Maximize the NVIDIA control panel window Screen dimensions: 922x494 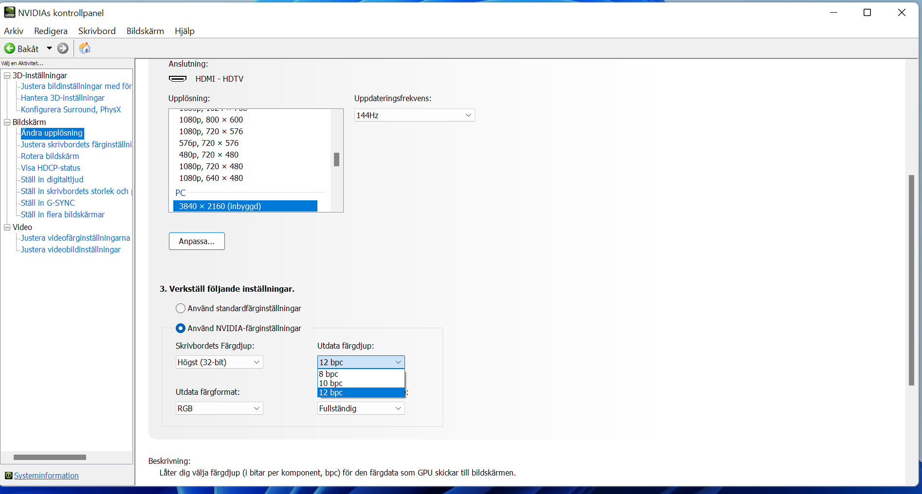pos(867,13)
